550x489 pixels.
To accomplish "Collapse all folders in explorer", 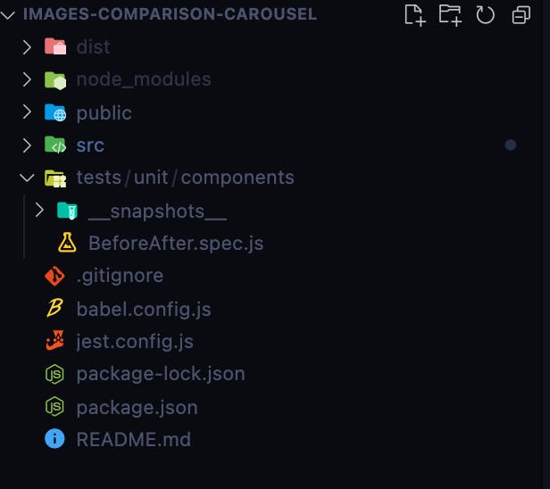I will (x=521, y=15).
